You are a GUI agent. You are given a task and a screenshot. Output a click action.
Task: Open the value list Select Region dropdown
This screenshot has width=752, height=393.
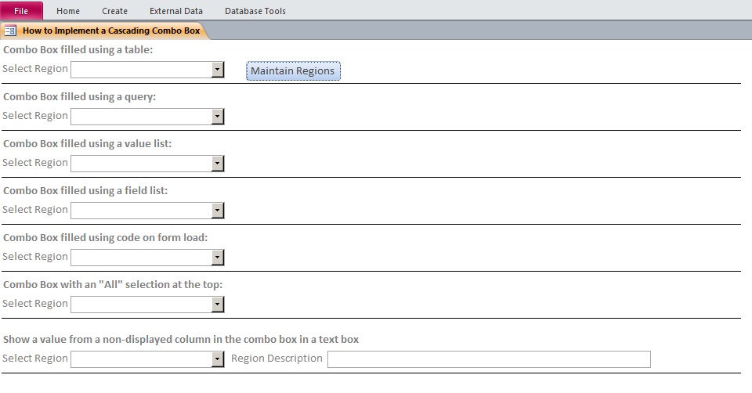(217, 164)
